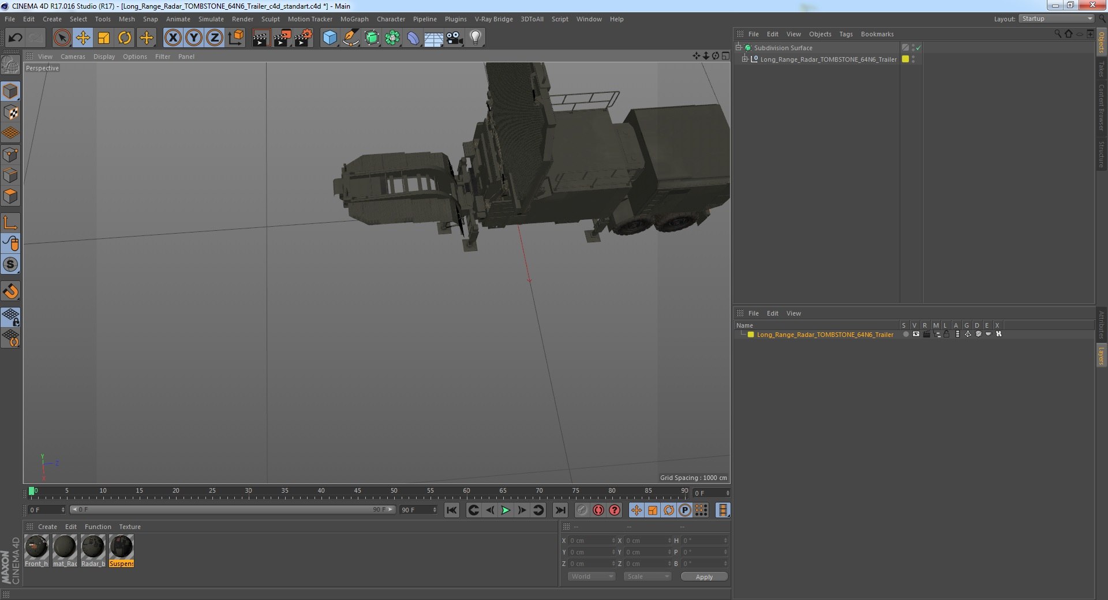This screenshot has height=600, width=1108.
Task: Click the Undo arrow icon
Action: 15,38
